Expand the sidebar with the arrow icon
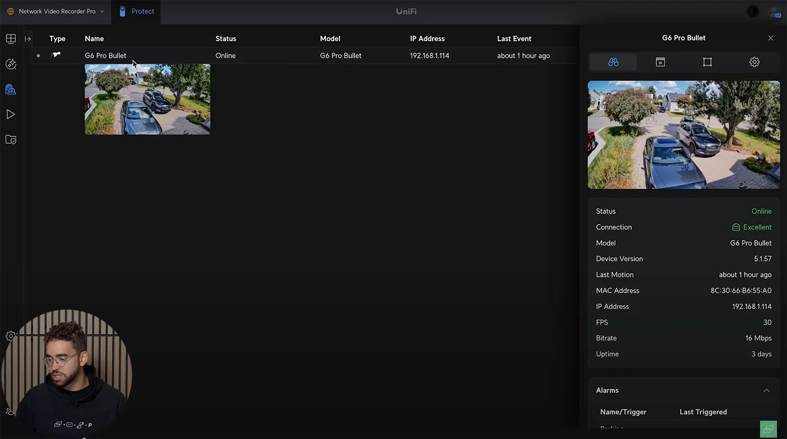Screen dimensions: 787x439 click(28, 38)
